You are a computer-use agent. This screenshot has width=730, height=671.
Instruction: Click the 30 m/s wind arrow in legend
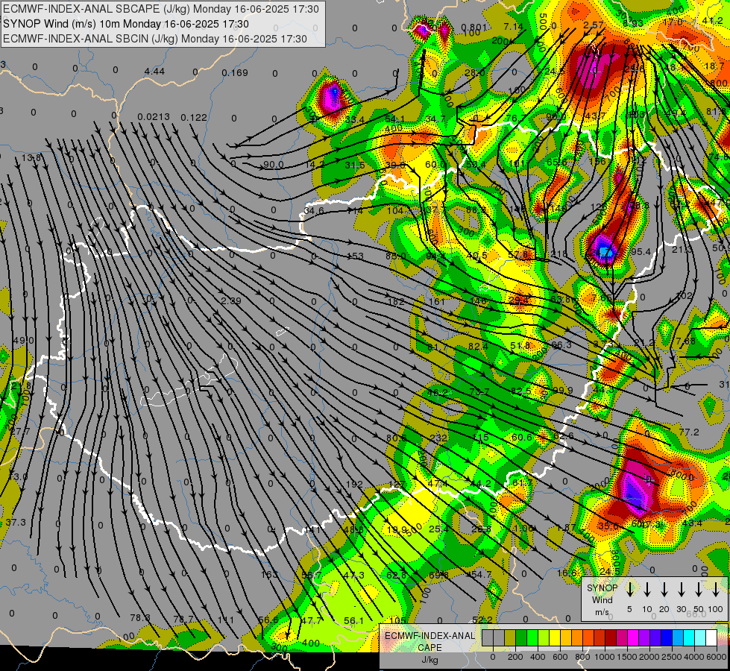[681, 590]
